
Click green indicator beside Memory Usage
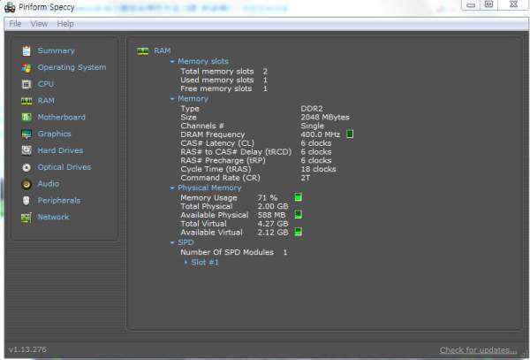pyautogui.click(x=299, y=197)
